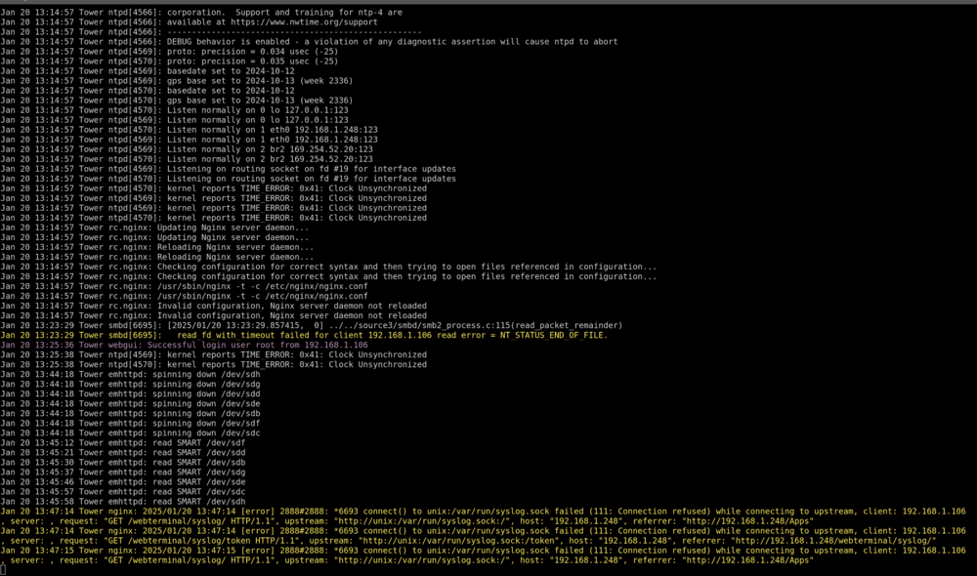Click the https://www.nwtime.org/support URL
977x576 pixels.
tap(304, 21)
